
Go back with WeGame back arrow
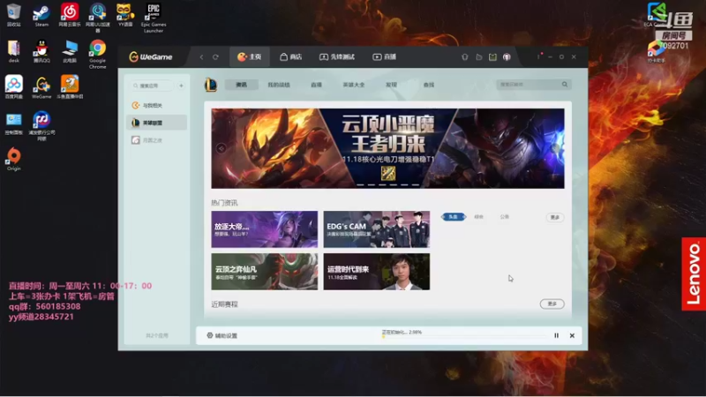[x=201, y=57]
